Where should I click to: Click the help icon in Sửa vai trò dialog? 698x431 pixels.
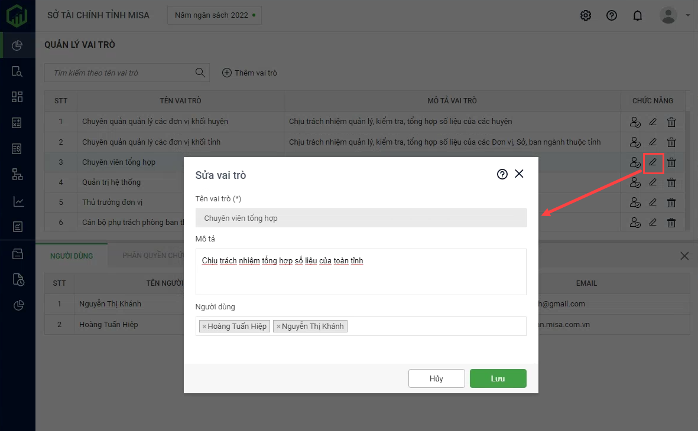tap(502, 174)
